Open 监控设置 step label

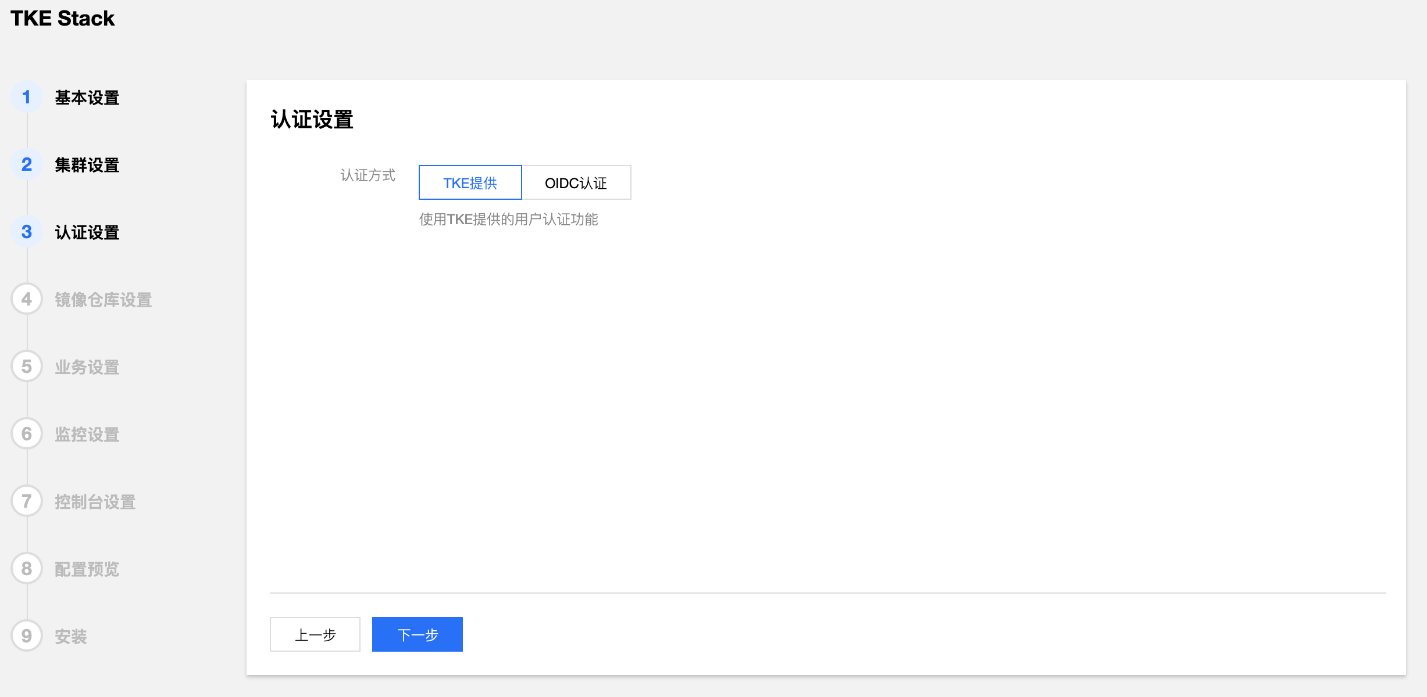click(x=87, y=434)
